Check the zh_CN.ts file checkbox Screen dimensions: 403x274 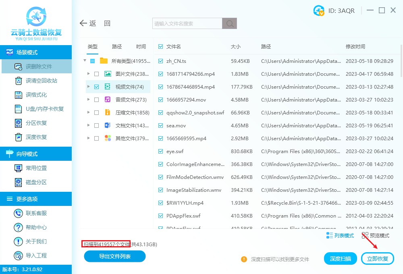click(160, 61)
